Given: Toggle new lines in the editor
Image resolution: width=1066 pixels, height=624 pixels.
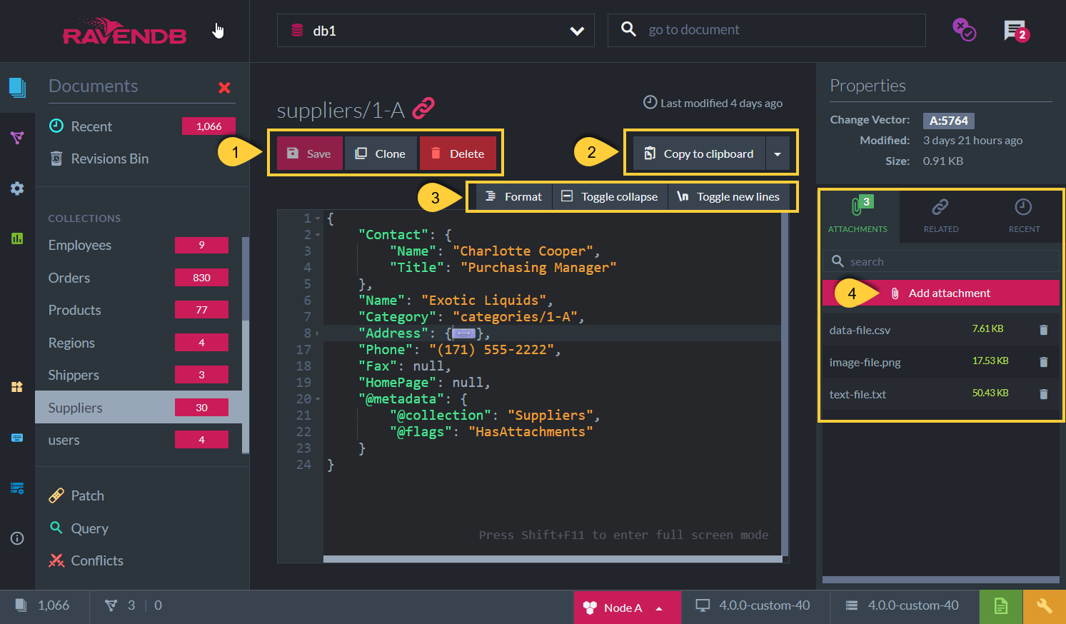Looking at the screenshot, I should pos(729,197).
